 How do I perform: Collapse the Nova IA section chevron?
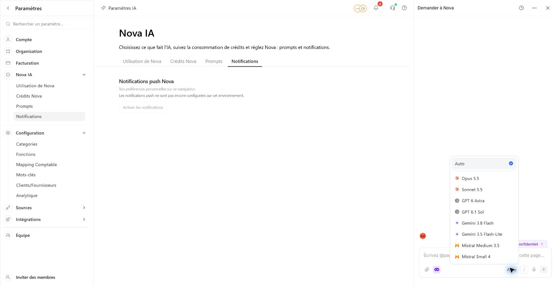tap(84, 75)
